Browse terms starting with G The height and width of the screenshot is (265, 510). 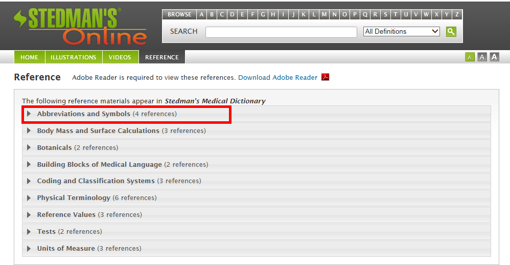pyautogui.click(x=263, y=14)
